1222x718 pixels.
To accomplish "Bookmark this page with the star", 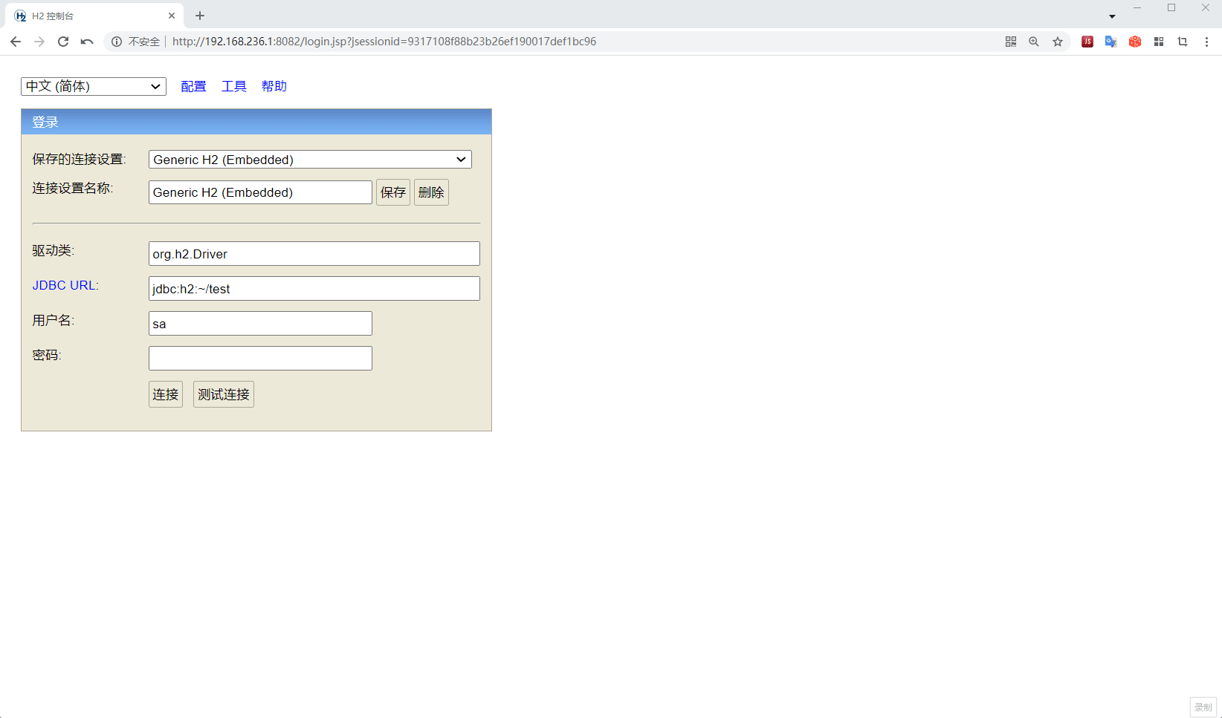I will pyautogui.click(x=1058, y=42).
